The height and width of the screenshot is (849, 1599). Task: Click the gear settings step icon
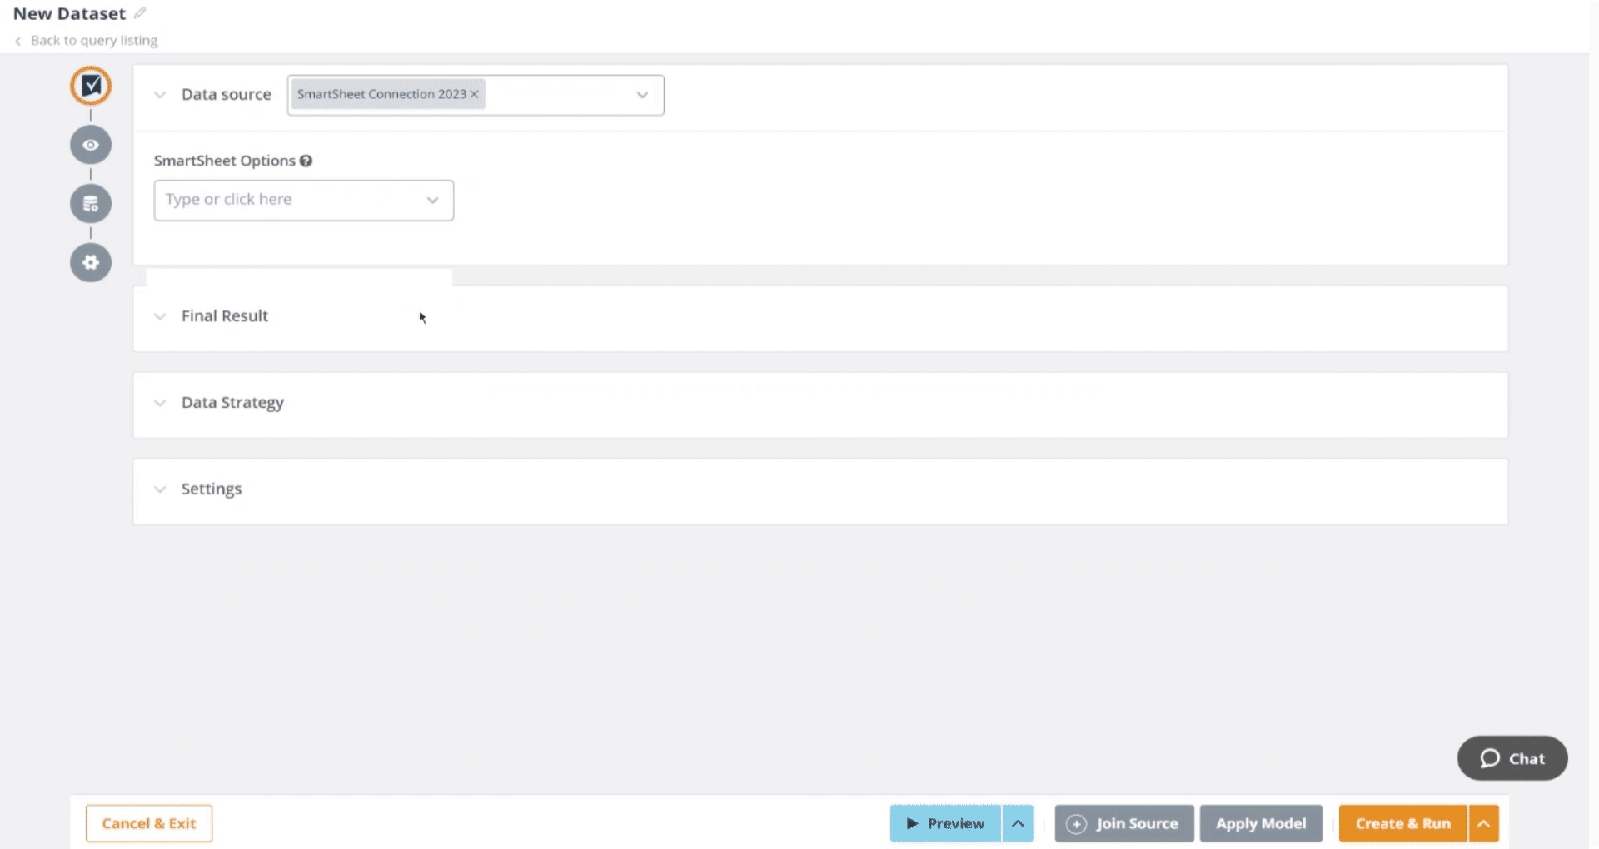pyautogui.click(x=91, y=263)
